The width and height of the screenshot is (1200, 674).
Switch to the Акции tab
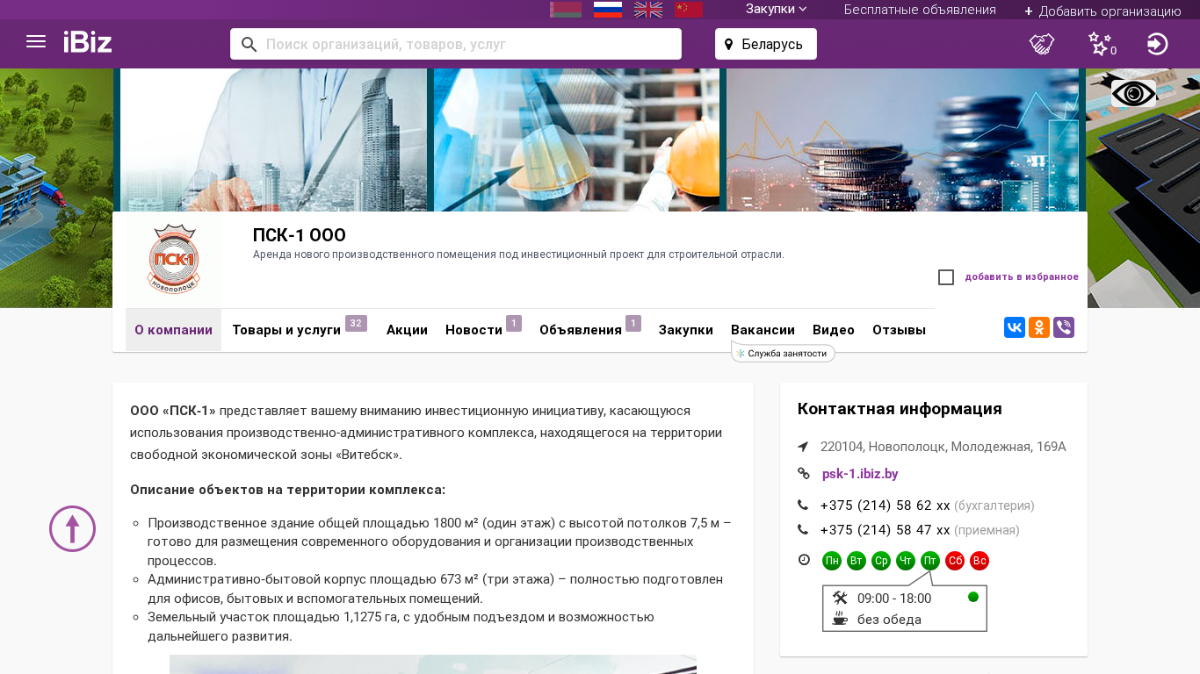pos(407,330)
